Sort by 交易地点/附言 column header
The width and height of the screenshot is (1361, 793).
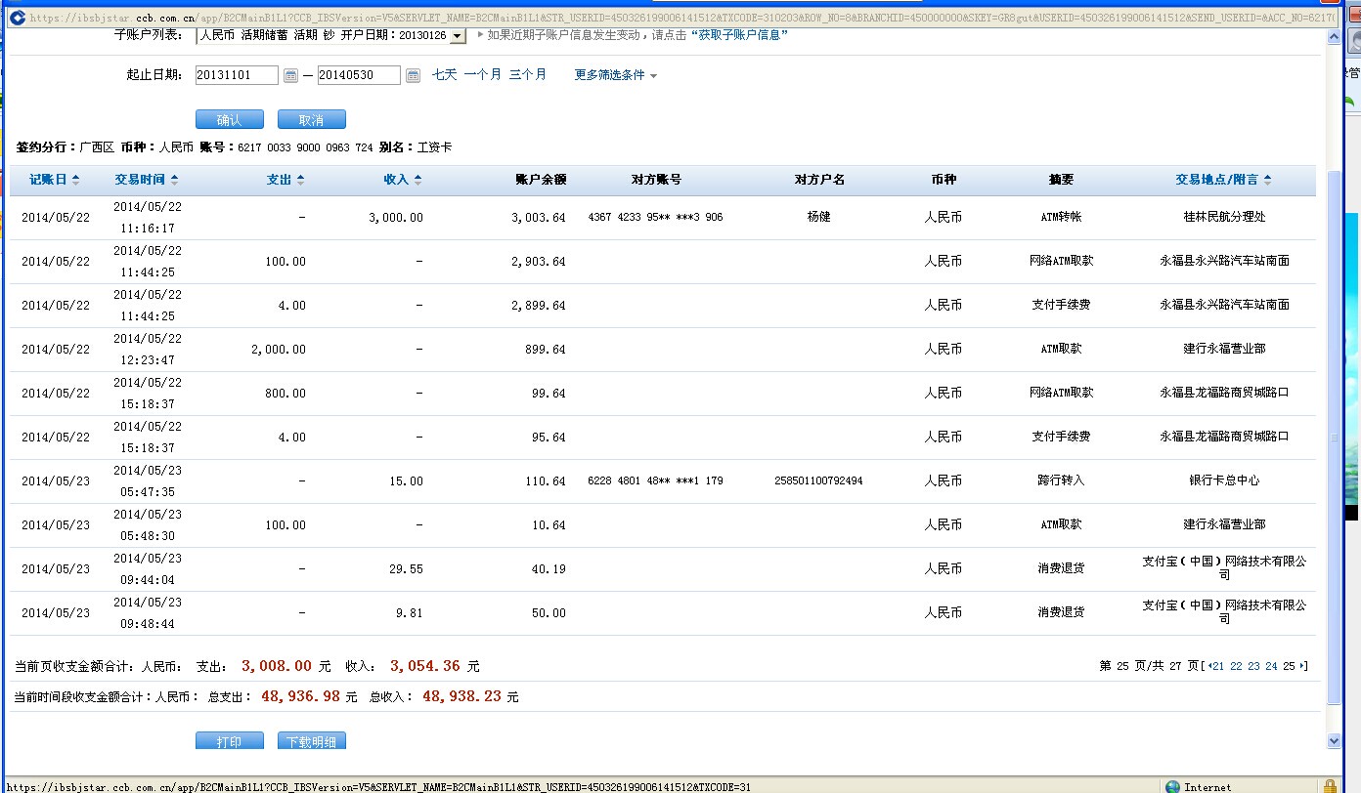click(1223, 180)
